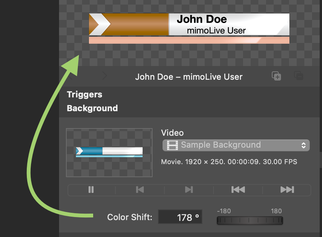Click the -180 slider minimum label
The width and height of the screenshot is (322, 237).
coord(224,211)
